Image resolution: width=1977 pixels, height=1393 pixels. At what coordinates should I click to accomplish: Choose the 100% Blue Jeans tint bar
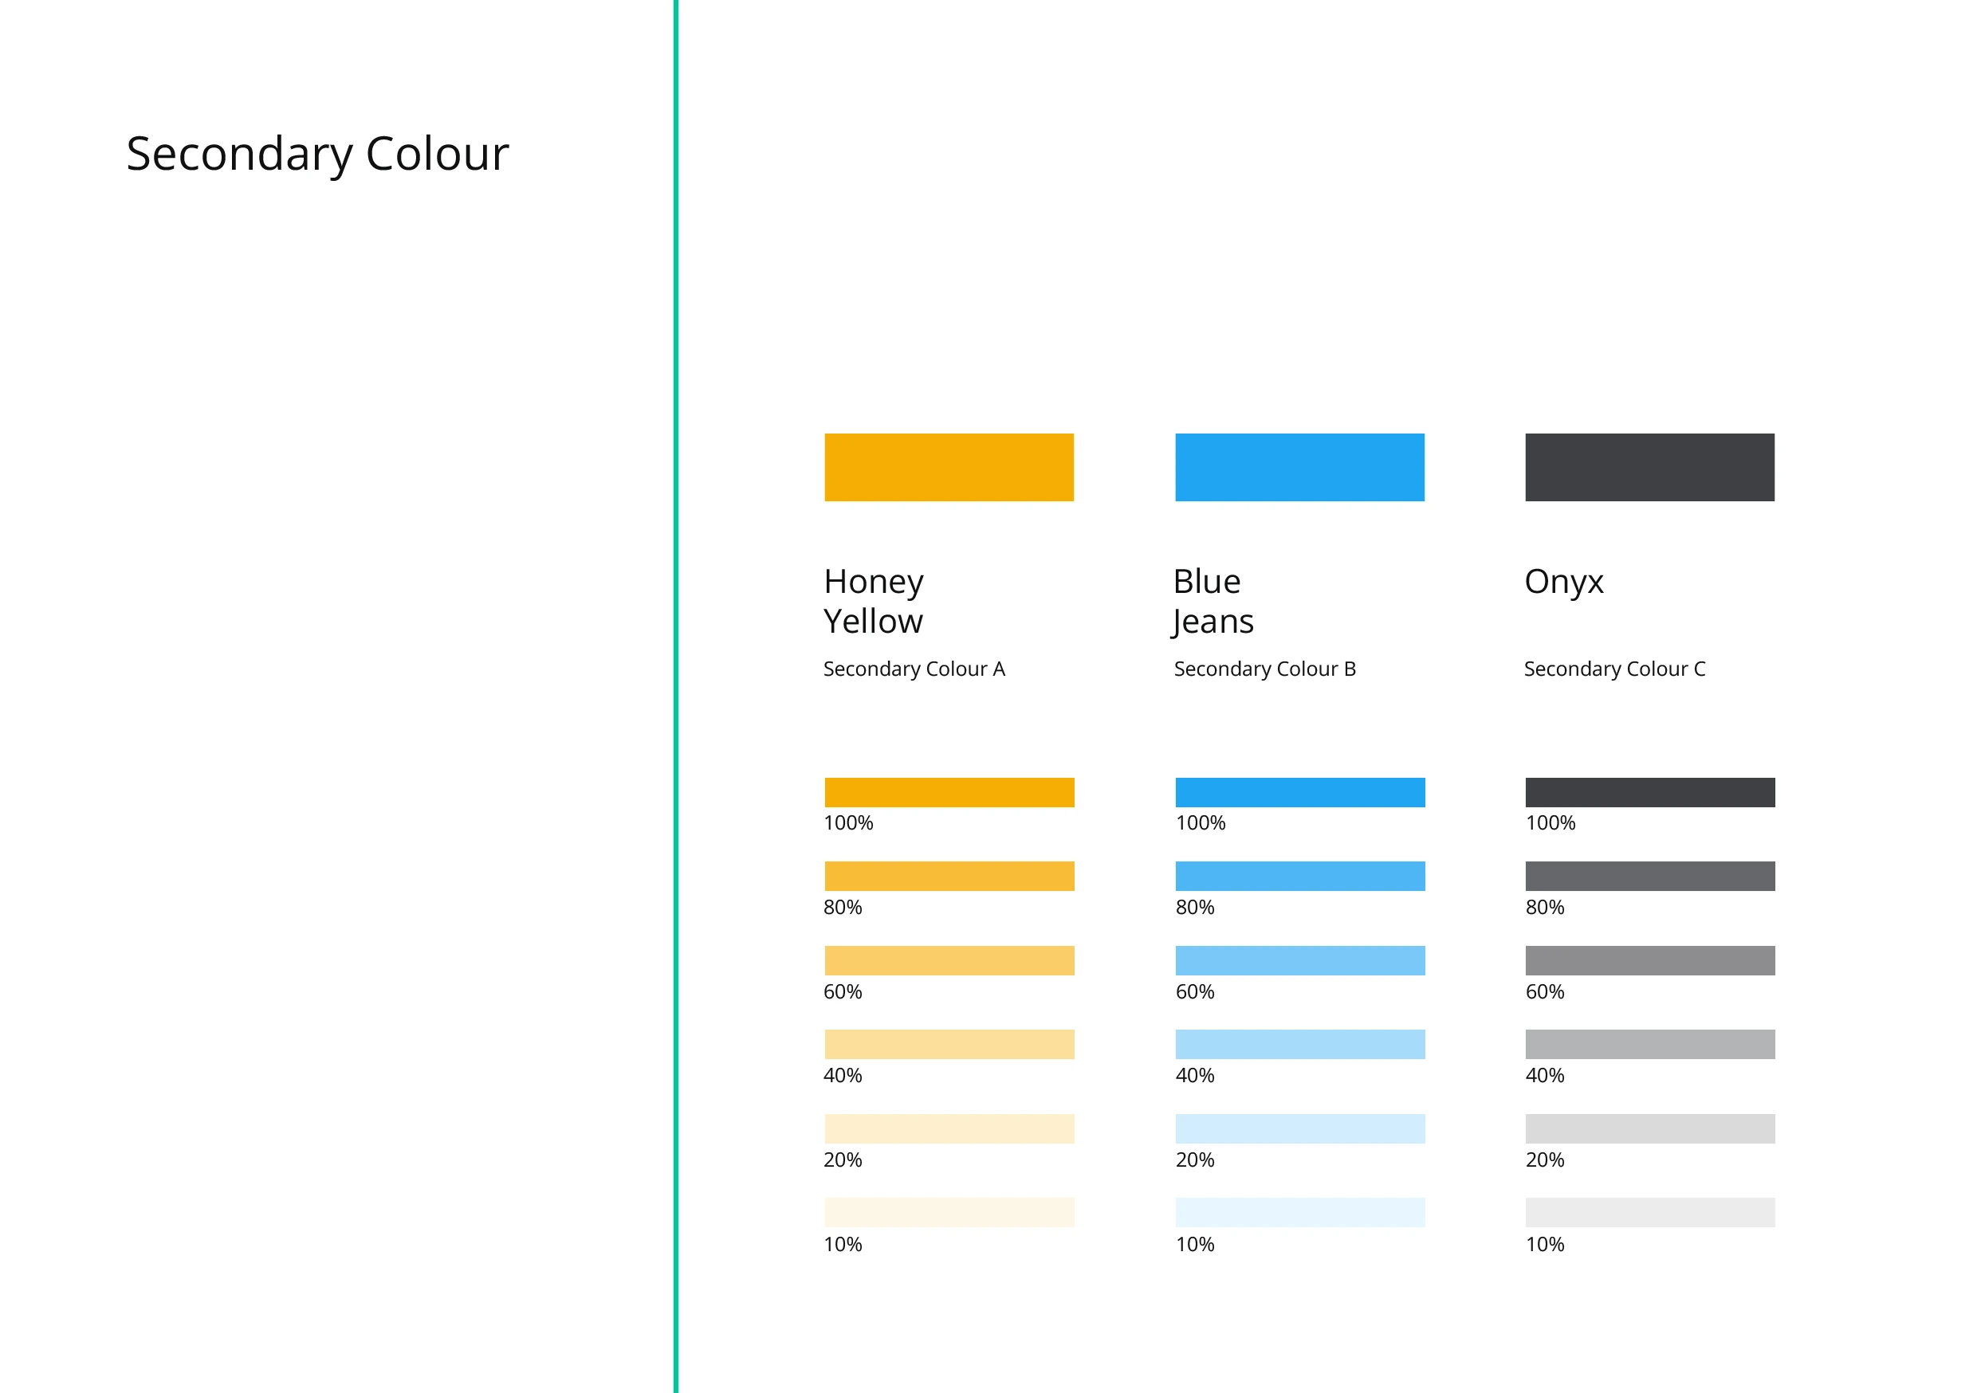1299,792
